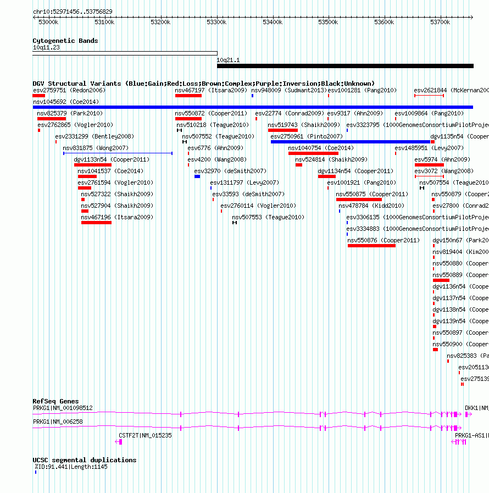Viewport: 489px width, 493px height.
Task: Select the thin blue nsv831875 span line
Action: click(x=118, y=153)
